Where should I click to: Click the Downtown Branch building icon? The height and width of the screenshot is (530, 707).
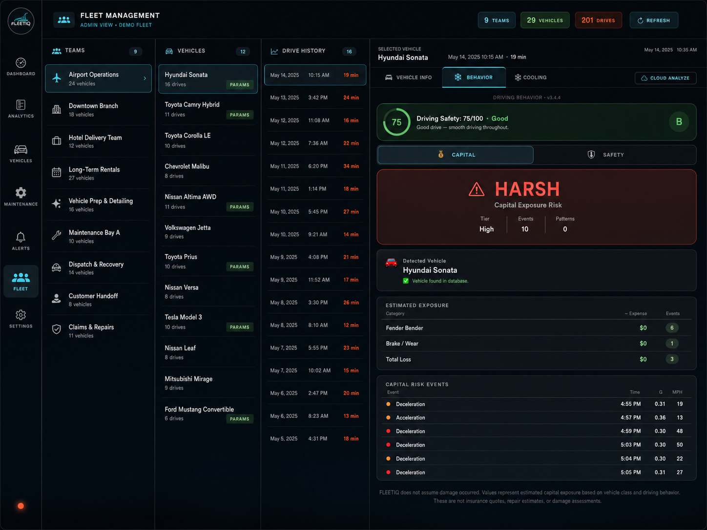coord(57,109)
